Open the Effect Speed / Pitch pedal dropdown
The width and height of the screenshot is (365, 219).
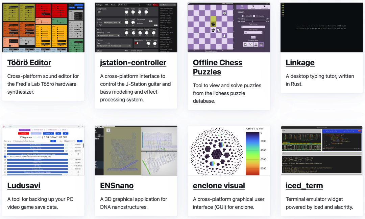click(x=112, y=23)
